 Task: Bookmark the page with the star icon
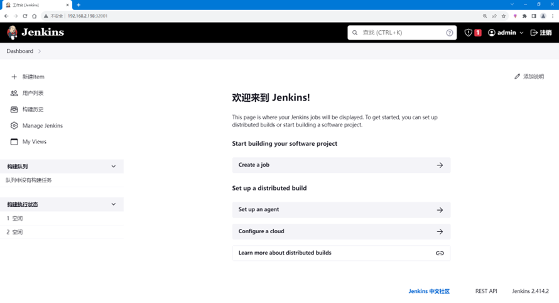click(503, 16)
